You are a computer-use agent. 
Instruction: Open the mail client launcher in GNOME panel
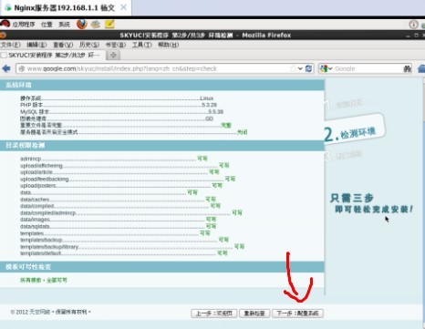point(96,24)
